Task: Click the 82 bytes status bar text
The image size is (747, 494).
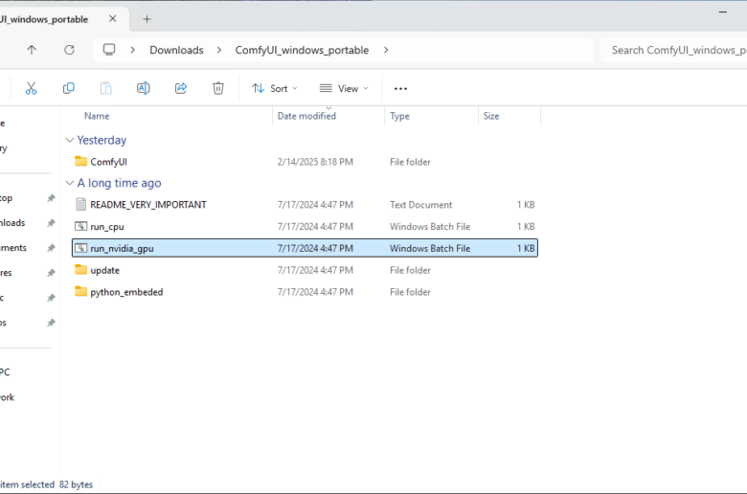Action: tap(77, 484)
